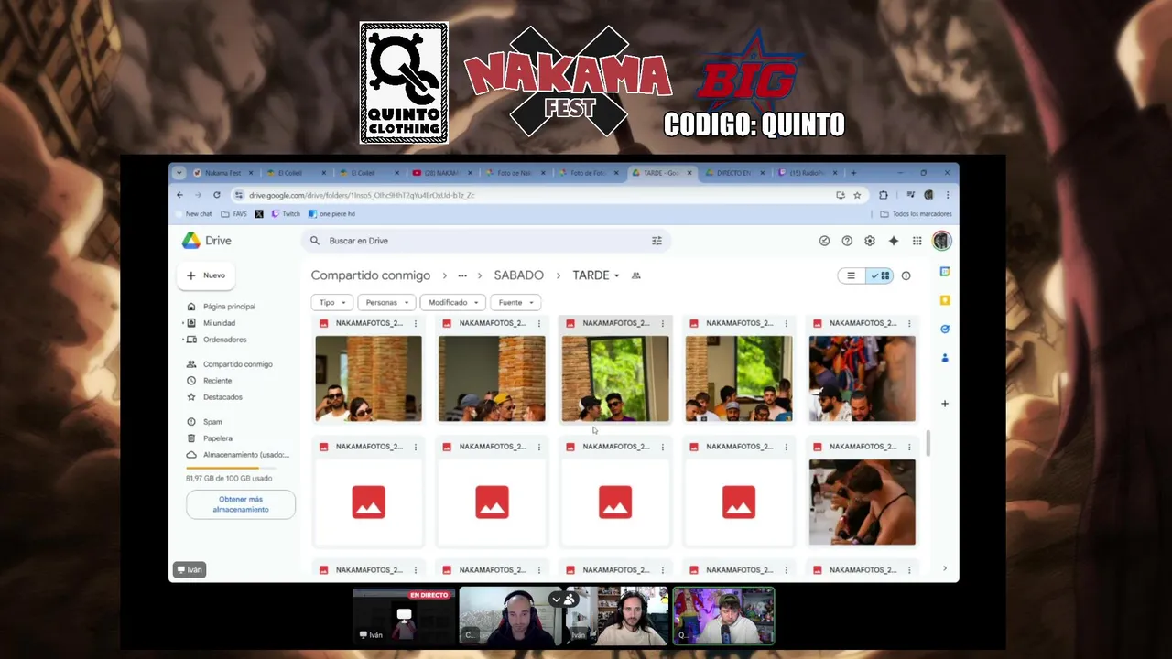The image size is (1172, 659).
Task: Click the plus to get add-ons
Action: point(945,404)
